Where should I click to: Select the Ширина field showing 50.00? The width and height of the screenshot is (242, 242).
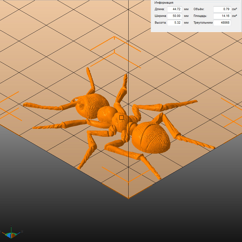pyautogui.click(x=174, y=16)
